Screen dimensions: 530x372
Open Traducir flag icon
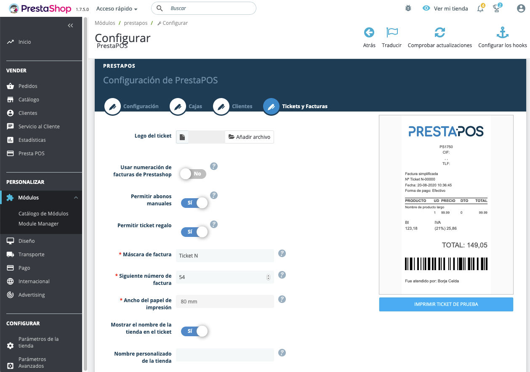coord(392,32)
